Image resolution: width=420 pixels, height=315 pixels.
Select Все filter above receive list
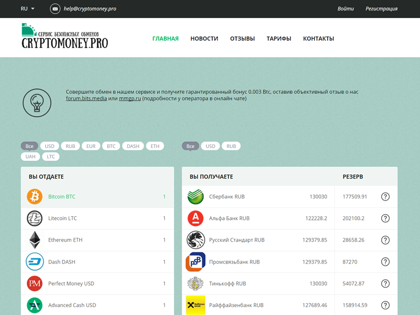point(191,146)
